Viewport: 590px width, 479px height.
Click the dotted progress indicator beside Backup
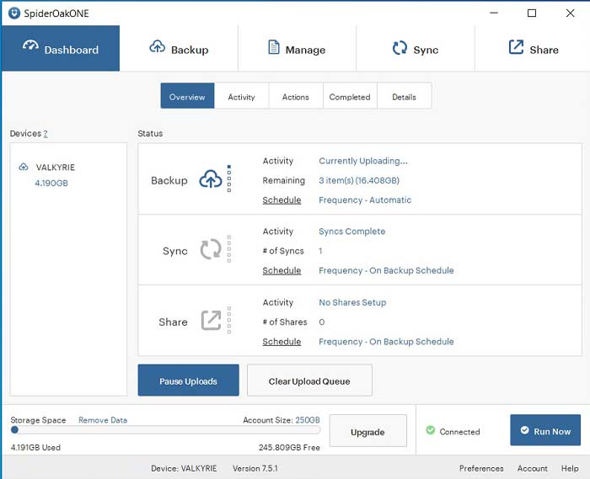tap(229, 178)
